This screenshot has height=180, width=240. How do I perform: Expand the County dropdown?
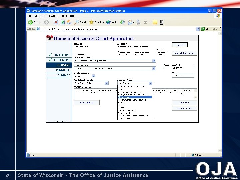pyautogui.click(x=93, y=76)
